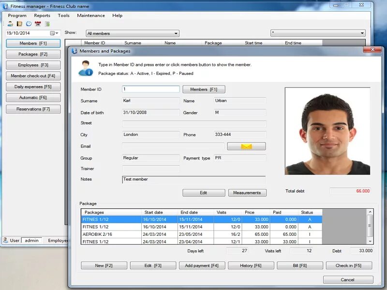Open the address book toolbar icon
The height and width of the screenshot is (290, 387).
pos(19,24)
